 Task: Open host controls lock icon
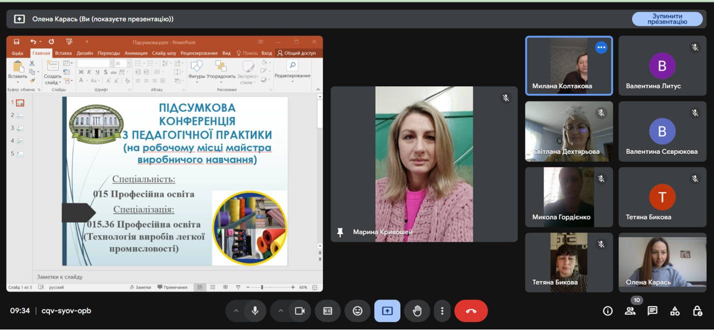pyautogui.click(x=698, y=311)
